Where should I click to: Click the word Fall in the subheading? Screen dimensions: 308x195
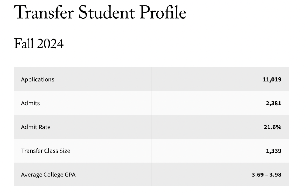click(x=23, y=44)
